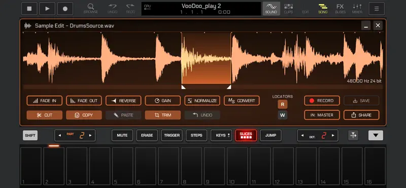Toggle the Shift button
The image size is (406, 188).
point(30,135)
